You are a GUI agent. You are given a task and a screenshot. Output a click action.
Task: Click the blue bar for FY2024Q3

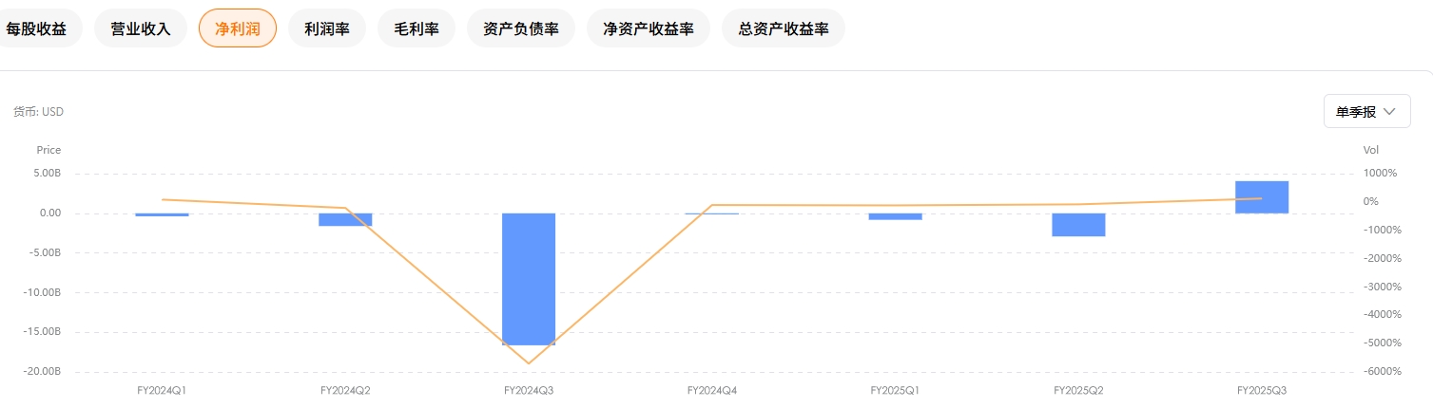click(x=529, y=279)
